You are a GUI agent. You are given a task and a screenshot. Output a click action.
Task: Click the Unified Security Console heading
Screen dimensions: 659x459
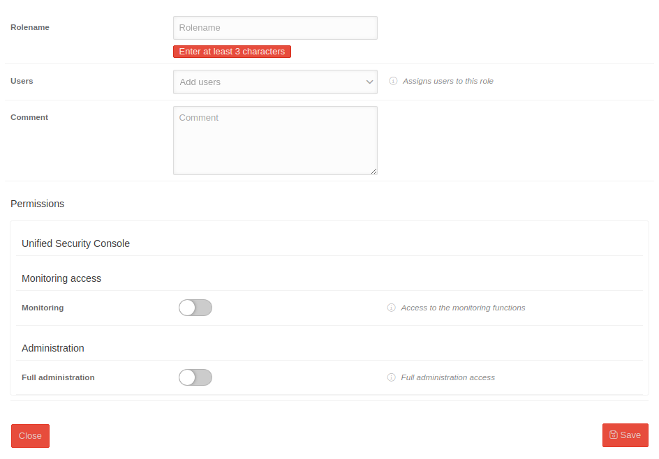[75, 243]
